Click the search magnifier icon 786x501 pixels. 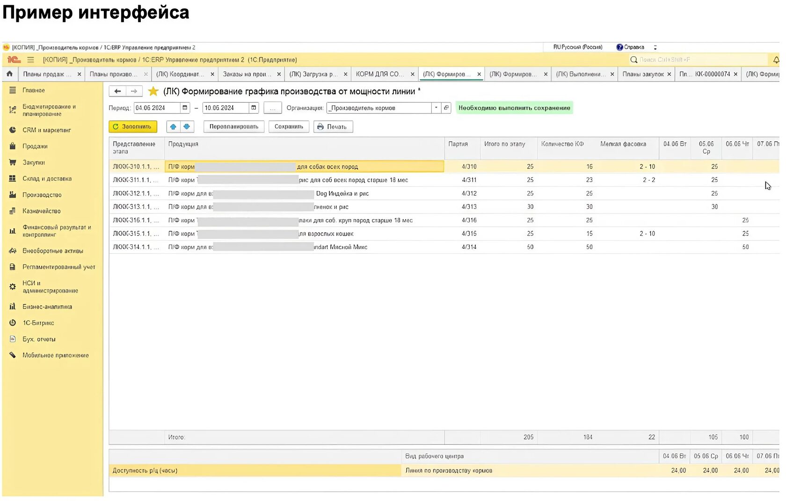tap(634, 60)
